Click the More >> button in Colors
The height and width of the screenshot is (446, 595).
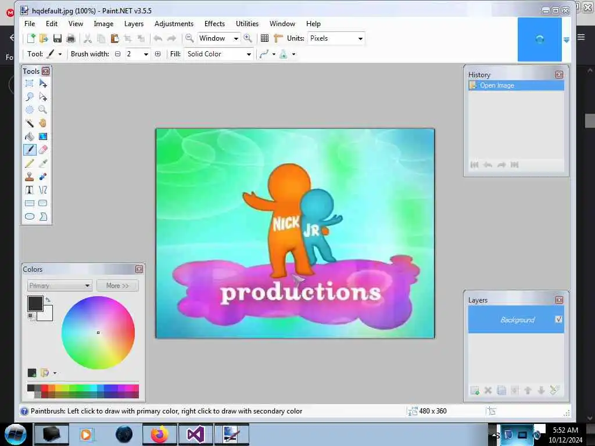(117, 286)
